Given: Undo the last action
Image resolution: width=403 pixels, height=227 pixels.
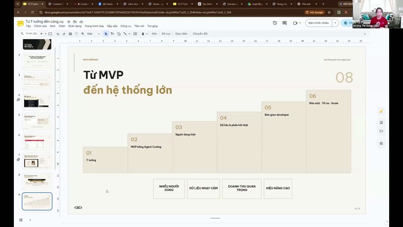Looking at the screenshot, I should 58,34.
